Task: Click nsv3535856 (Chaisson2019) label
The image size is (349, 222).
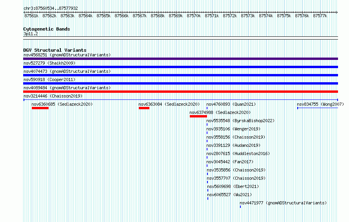Action: pyautogui.click(x=236, y=170)
